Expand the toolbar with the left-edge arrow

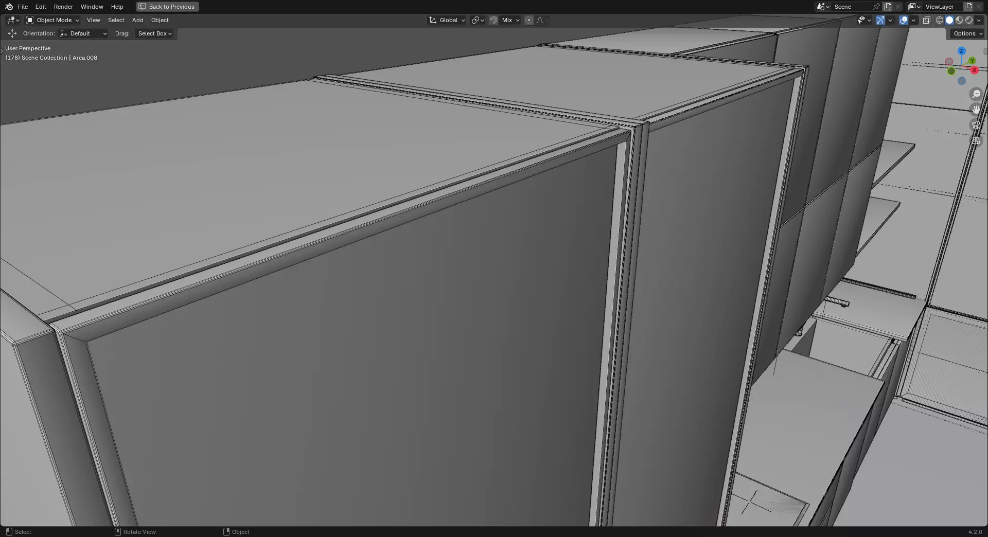tap(2, 51)
